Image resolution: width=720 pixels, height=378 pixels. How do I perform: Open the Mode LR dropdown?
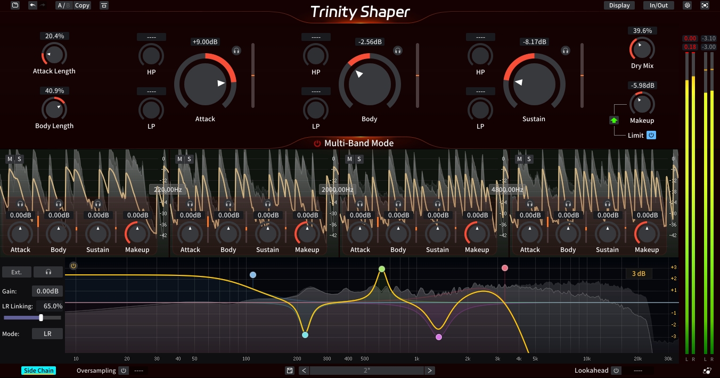[47, 334]
